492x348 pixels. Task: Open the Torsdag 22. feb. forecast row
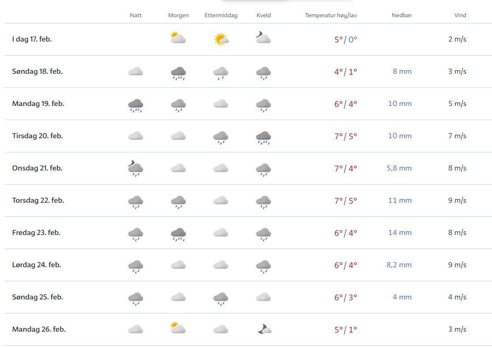[x=38, y=200]
